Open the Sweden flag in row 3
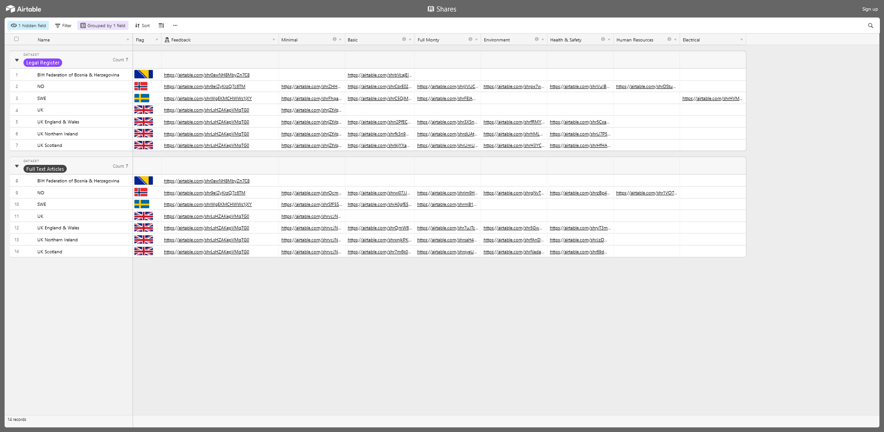884x432 pixels. [142, 98]
